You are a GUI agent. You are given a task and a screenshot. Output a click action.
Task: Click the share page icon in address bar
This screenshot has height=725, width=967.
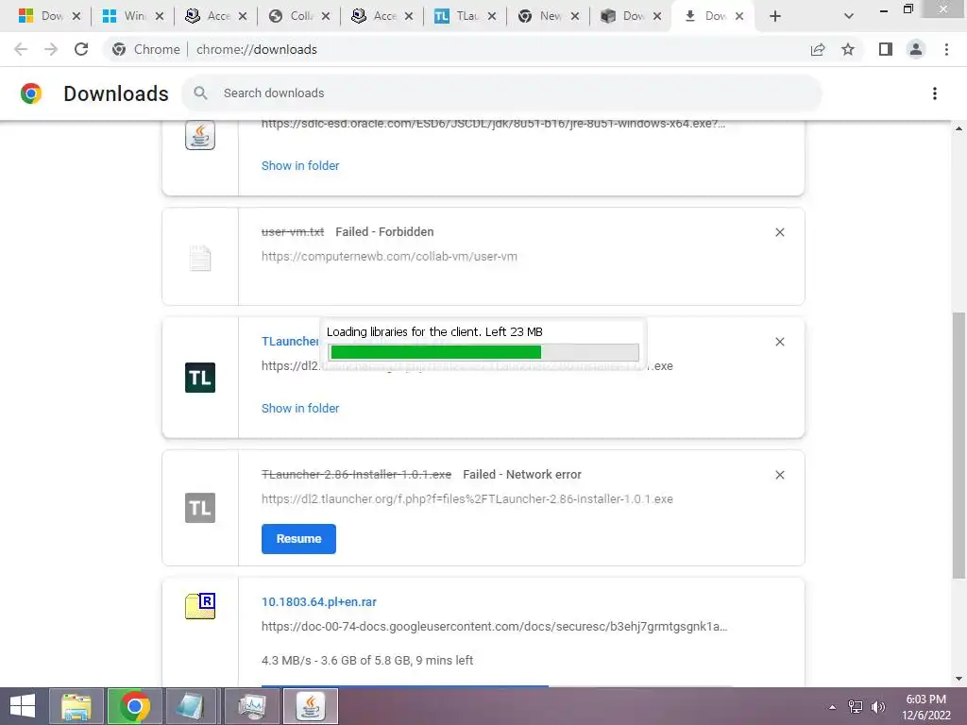(x=818, y=49)
